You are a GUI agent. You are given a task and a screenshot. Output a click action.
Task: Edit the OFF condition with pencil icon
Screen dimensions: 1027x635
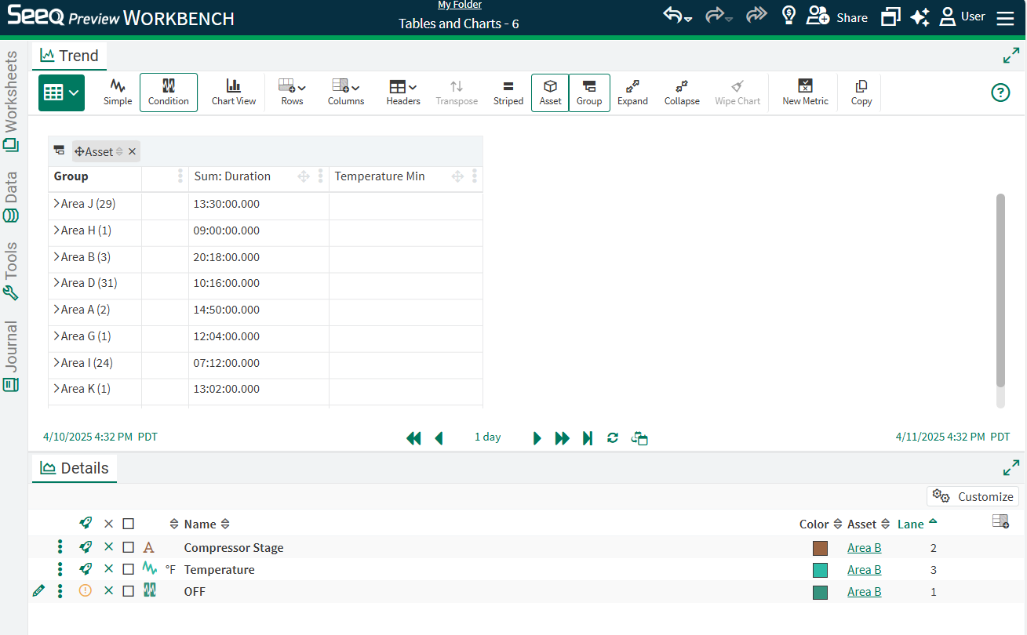pyautogui.click(x=38, y=591)
